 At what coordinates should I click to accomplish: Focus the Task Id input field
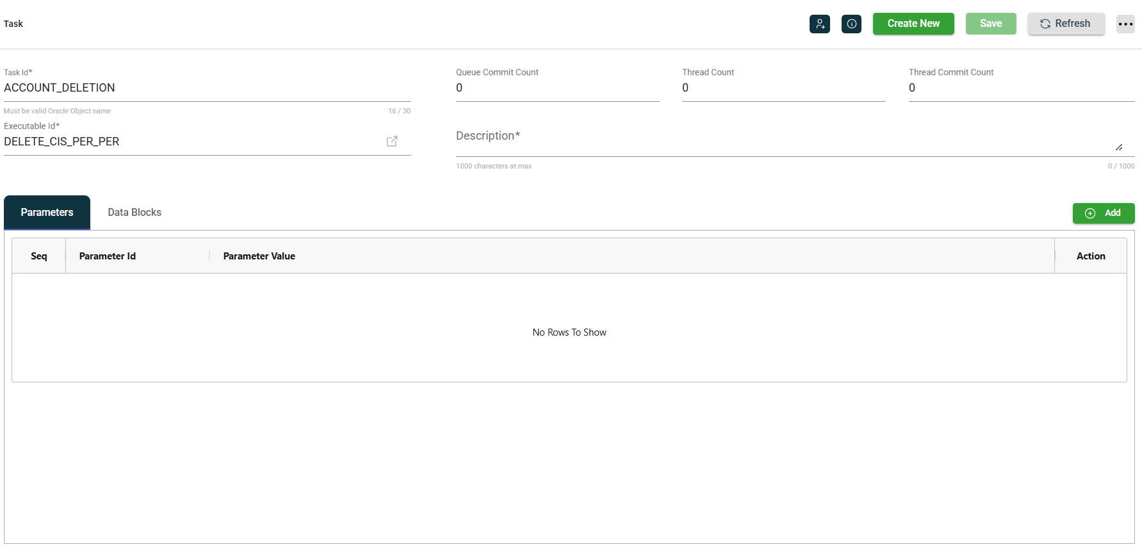(x=205, y=88)
